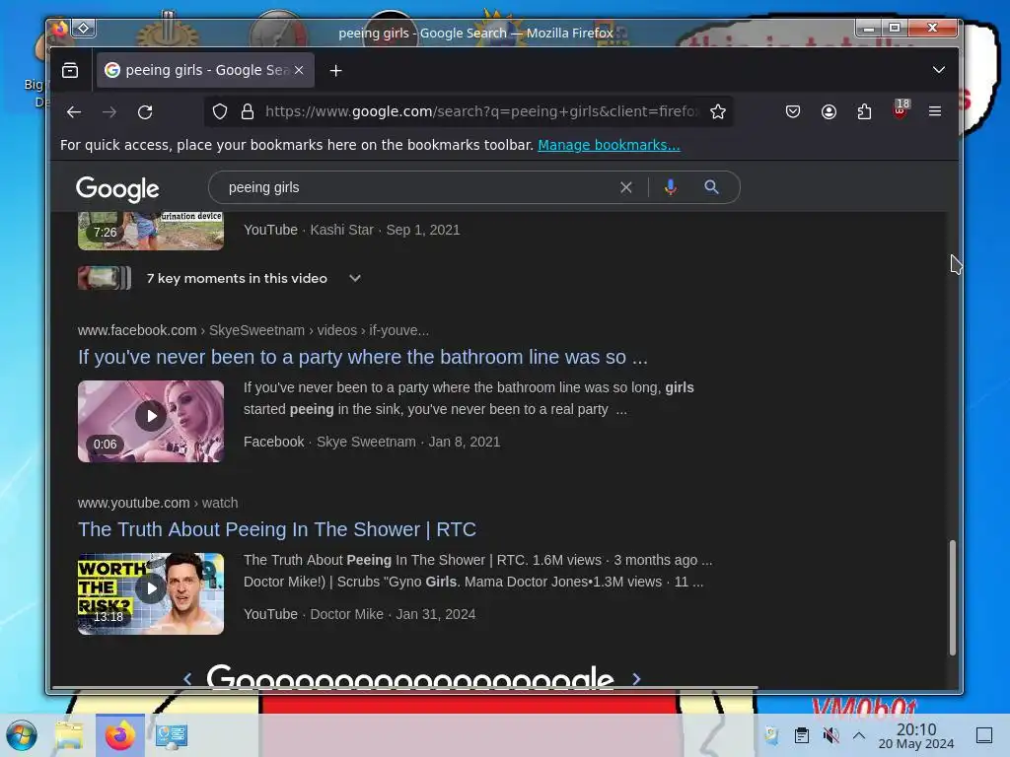Click the www.youtube.com › watch breadcrumb
This screenshot has width=1010, height=757.
158,503
